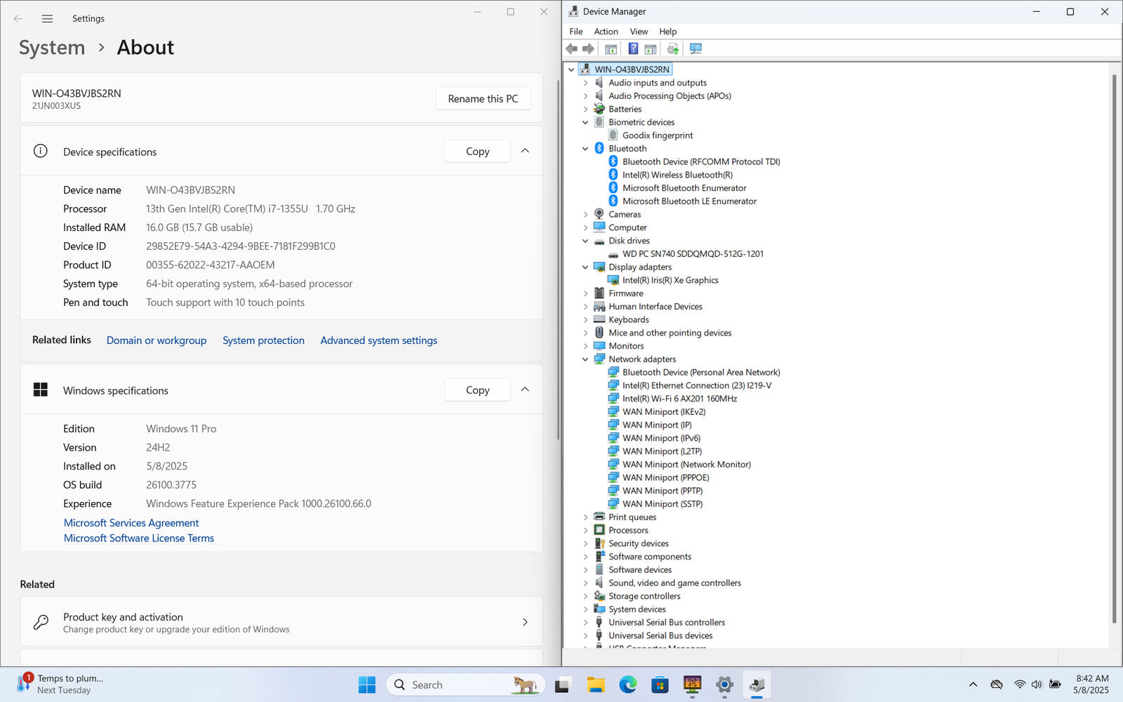Open Microsoft Edge from the taskbar
The image size is (1123, 702).
627,685
